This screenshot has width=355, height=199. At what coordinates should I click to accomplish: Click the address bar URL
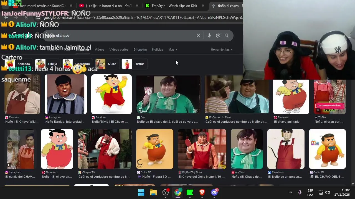tap(143, 17)
